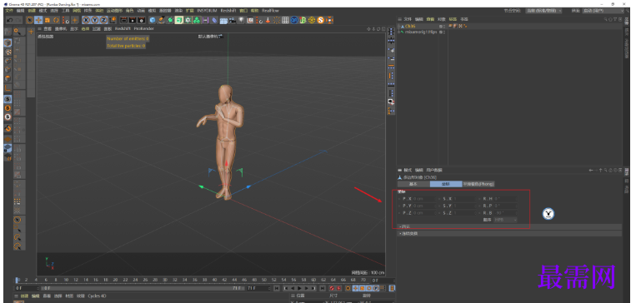Open the Object Manager 标签 menu
631x303 pixels.
[x=453, y=19]
